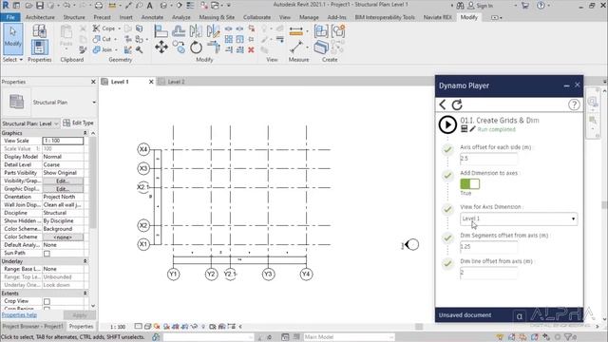This screenshot has width=608, height=342.
Task: Open View for Axis Dimension dropdown
Action: [x=519, y=218]
